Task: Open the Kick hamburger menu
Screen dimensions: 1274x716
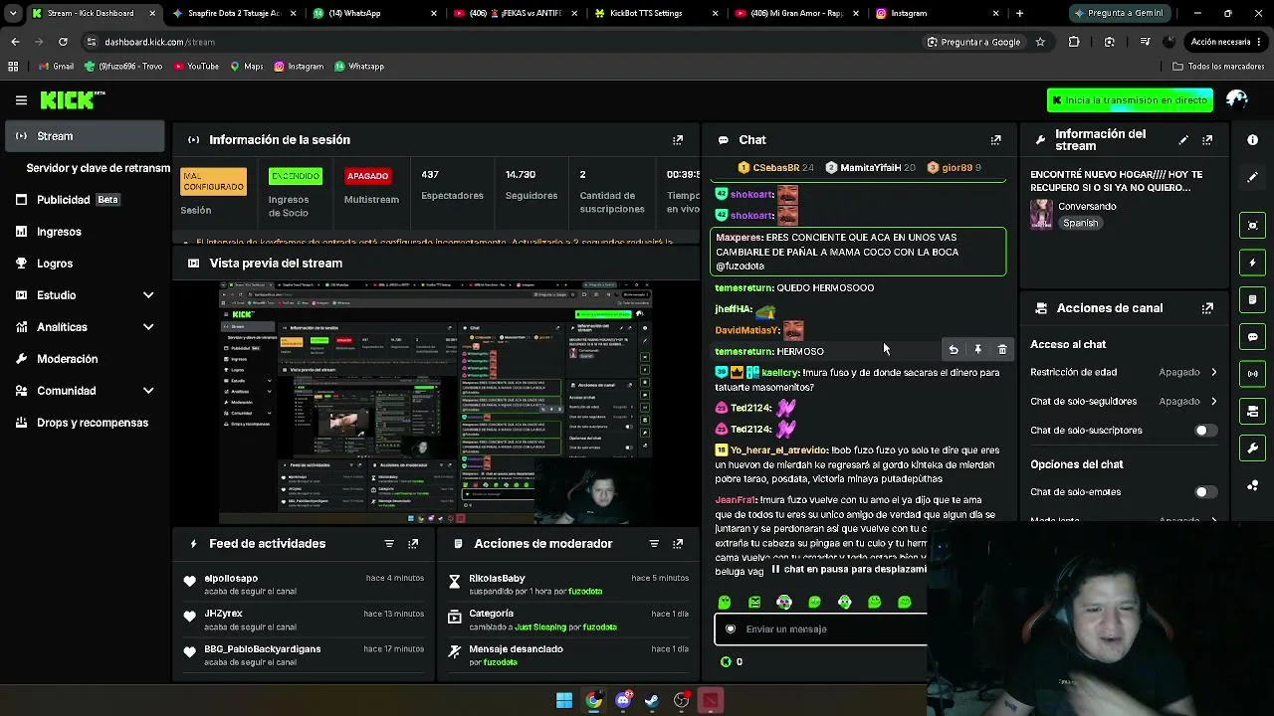Action: click(21, 99)
